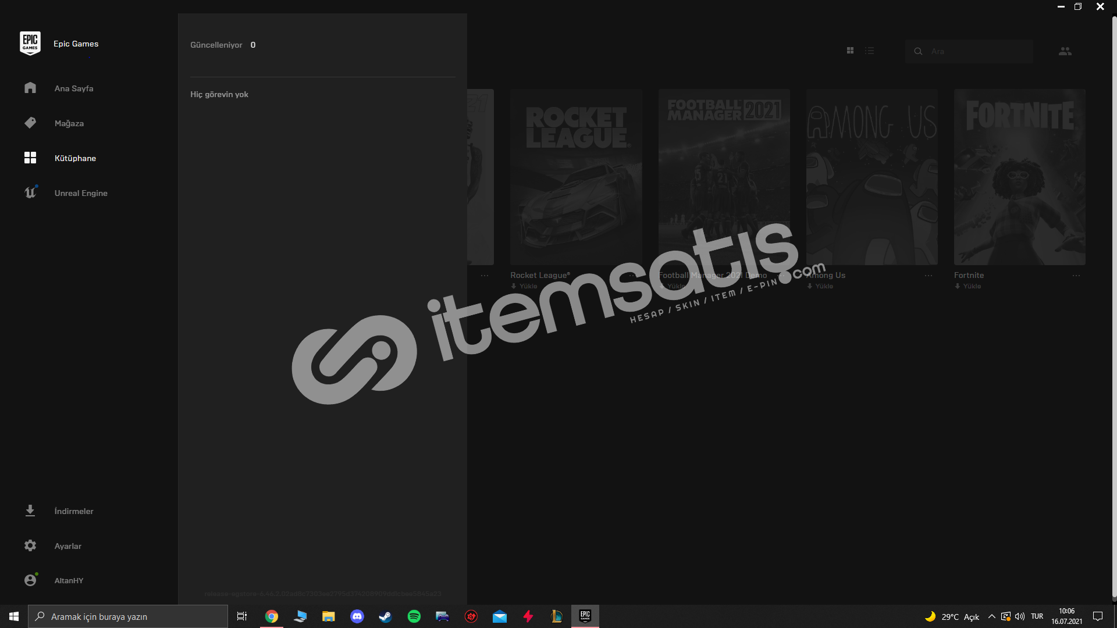Click the four-square Kütüphane icon
The image size is (1117, 628).
(x=30, y=158)
